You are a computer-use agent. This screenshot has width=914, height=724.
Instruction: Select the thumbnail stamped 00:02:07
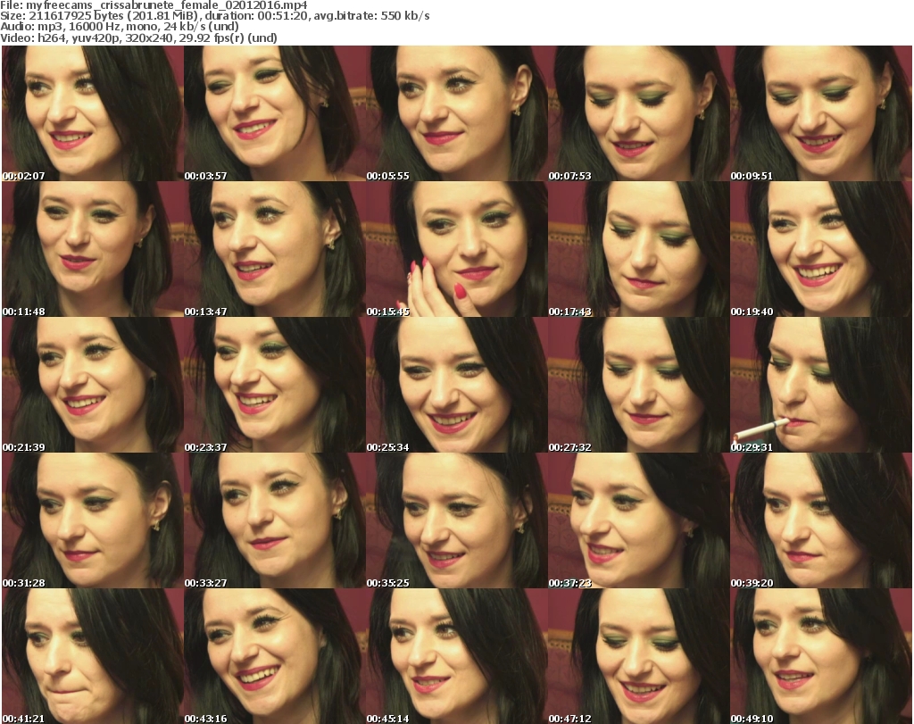click(x=92, y=113)
